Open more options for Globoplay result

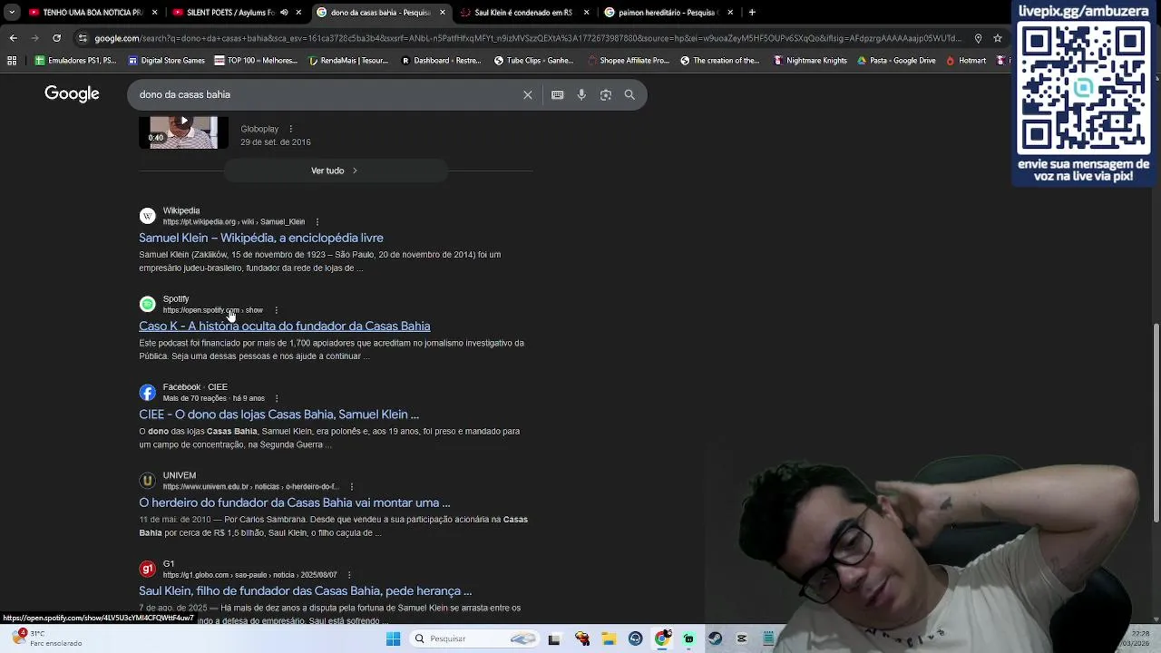pos(290,129)
